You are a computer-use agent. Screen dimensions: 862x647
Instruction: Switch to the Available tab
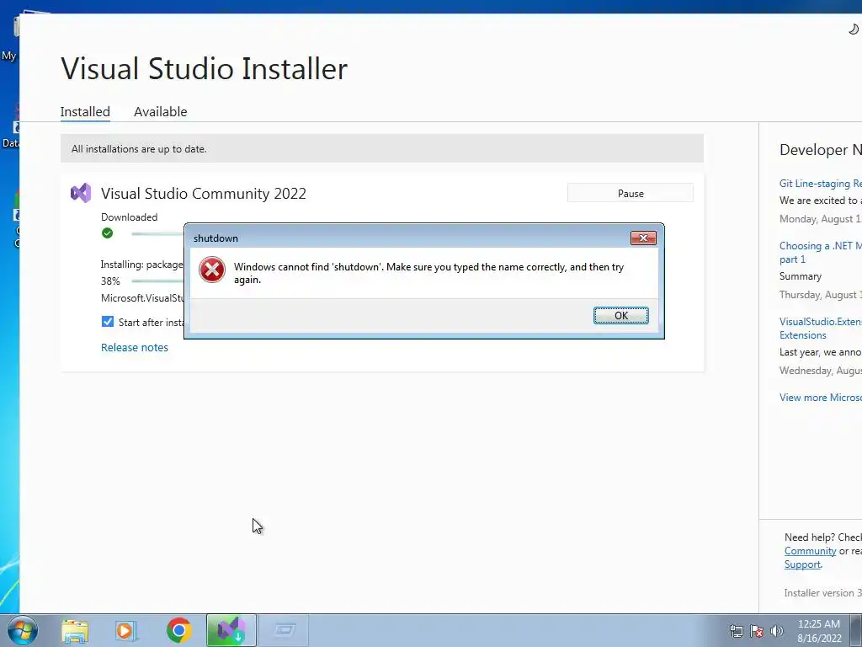pos(161,112)
